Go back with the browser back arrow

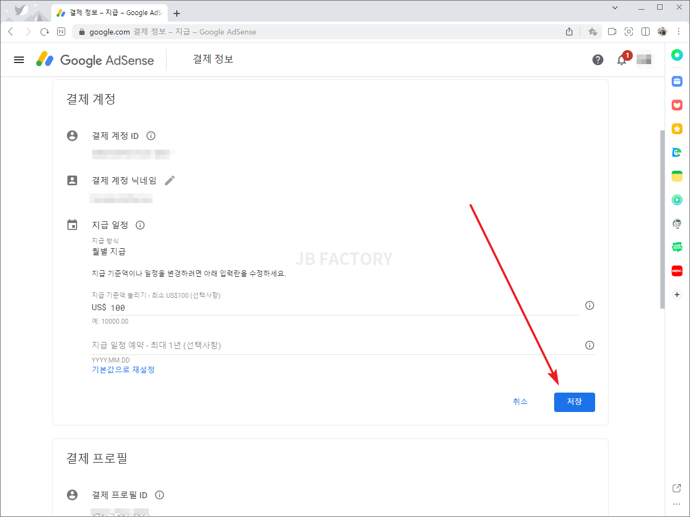pyautogui.click(x=11, y=32)
